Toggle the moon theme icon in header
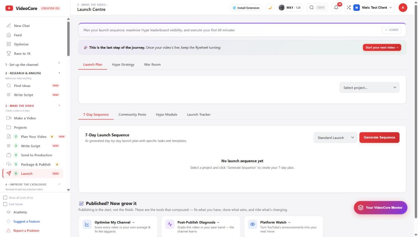Screen dimensions: 418x237 coord(270,8)
